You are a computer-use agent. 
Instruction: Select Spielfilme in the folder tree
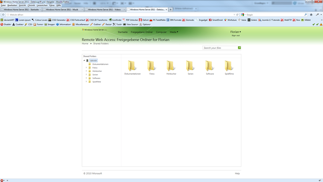point(97,81)
